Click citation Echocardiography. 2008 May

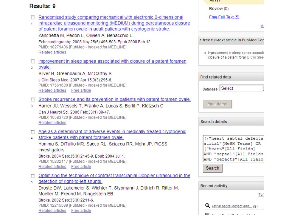[95, 42]
